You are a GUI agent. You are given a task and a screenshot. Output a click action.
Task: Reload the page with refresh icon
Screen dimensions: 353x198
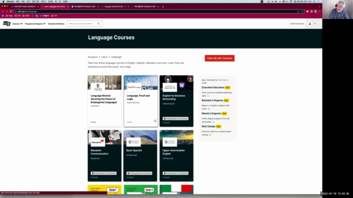click(10, 12)
